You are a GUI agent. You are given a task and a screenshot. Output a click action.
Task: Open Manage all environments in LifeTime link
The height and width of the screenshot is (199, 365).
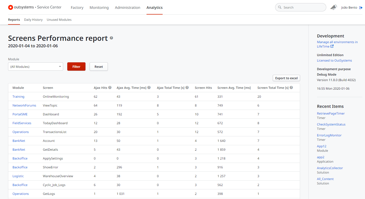point(337,42)
